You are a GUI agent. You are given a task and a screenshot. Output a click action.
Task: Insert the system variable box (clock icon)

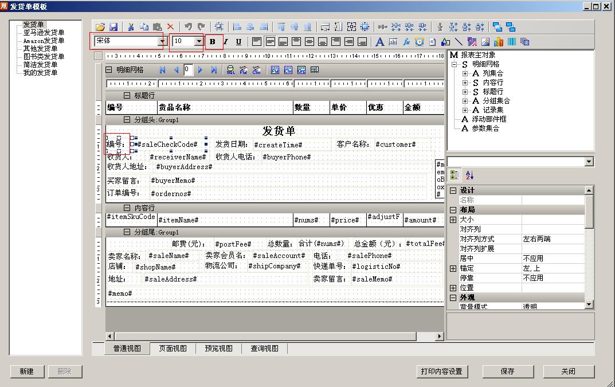[x=420, y=42]
